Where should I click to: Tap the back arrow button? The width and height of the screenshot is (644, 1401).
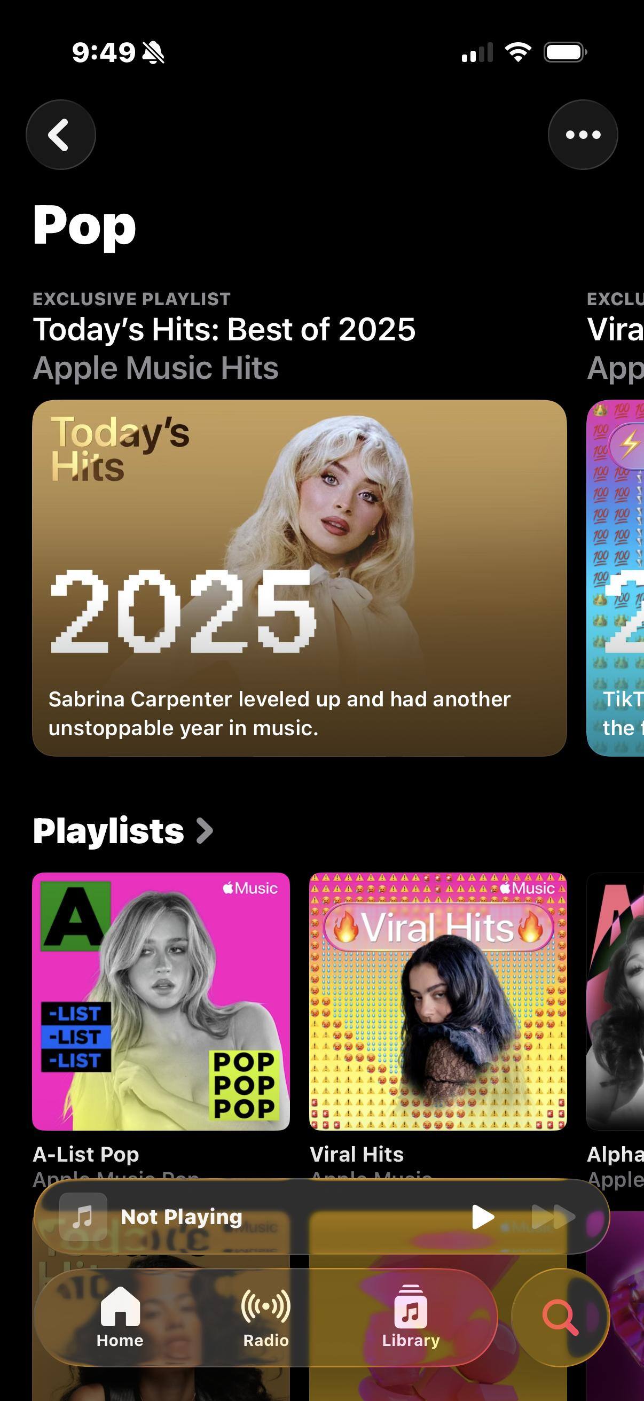(x=61, y=135)
